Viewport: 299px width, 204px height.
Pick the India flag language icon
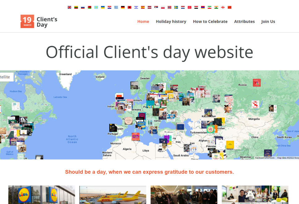click(x=216, y=6)
